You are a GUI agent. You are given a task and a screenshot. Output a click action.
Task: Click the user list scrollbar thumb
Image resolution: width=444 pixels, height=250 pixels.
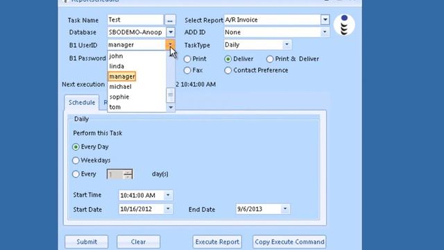[170, 96]
